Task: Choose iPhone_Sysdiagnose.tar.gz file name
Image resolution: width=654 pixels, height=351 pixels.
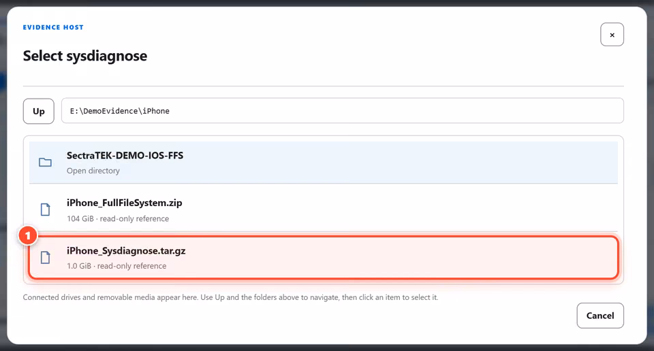Action: (126, 250)
